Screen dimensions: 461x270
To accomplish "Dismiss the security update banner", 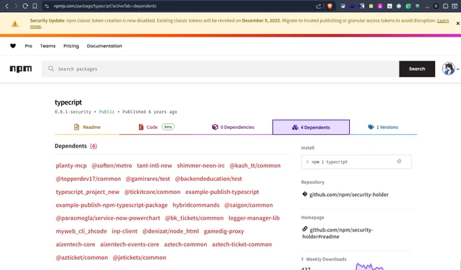I will tap(458, 23).
